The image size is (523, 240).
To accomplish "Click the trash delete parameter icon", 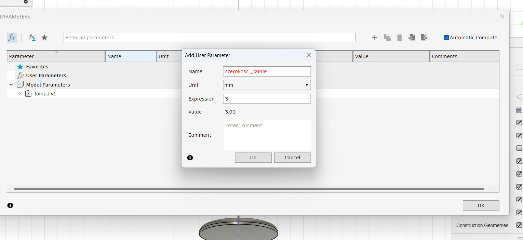I will [399, 38].
